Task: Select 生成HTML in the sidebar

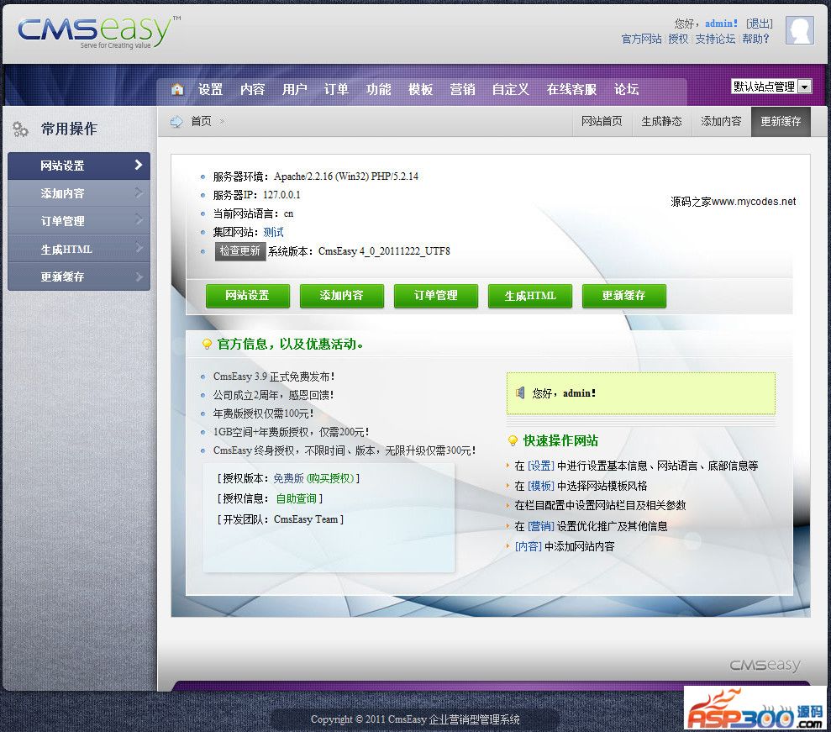Action: pyautogui.click(x=79, y=249)
